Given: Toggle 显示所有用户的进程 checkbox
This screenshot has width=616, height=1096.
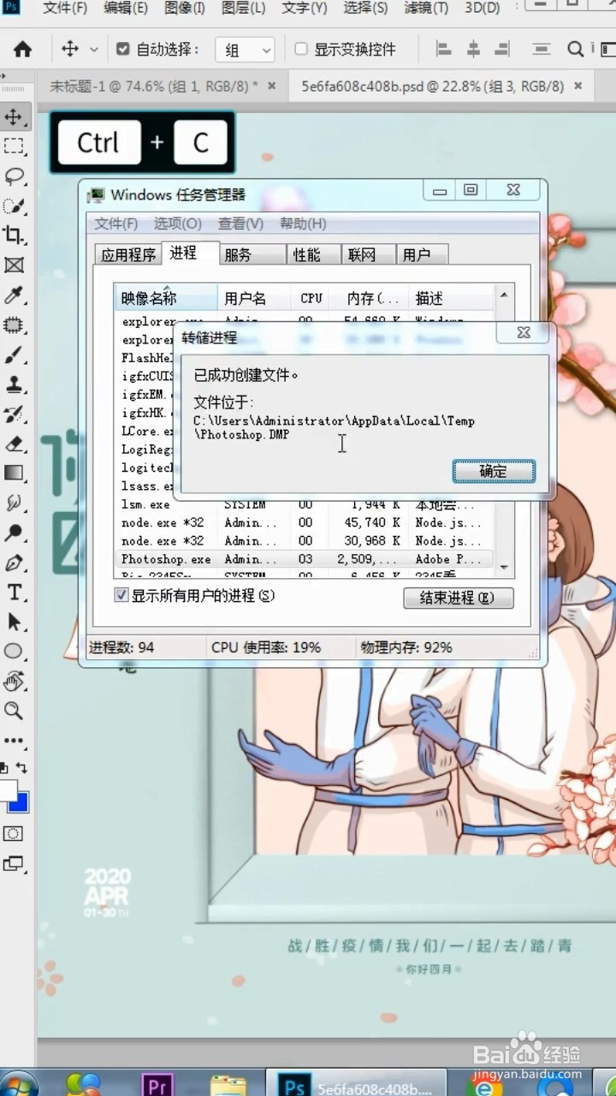Looking at the screenshot, I should [x=121, y=594].
